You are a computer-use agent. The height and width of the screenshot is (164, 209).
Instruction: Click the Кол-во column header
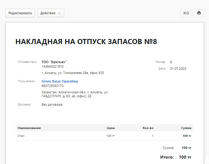[148, 128]
